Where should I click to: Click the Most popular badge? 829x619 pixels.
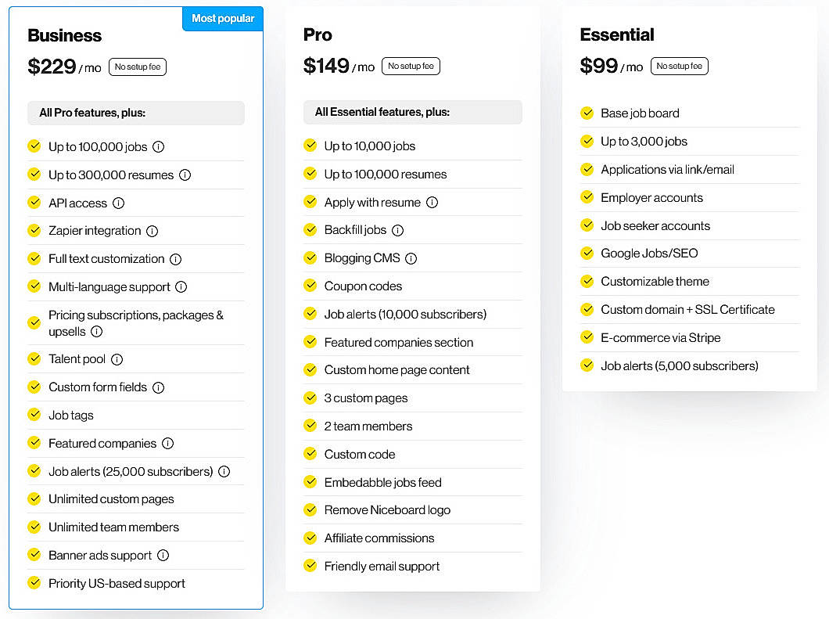point(222,18)
